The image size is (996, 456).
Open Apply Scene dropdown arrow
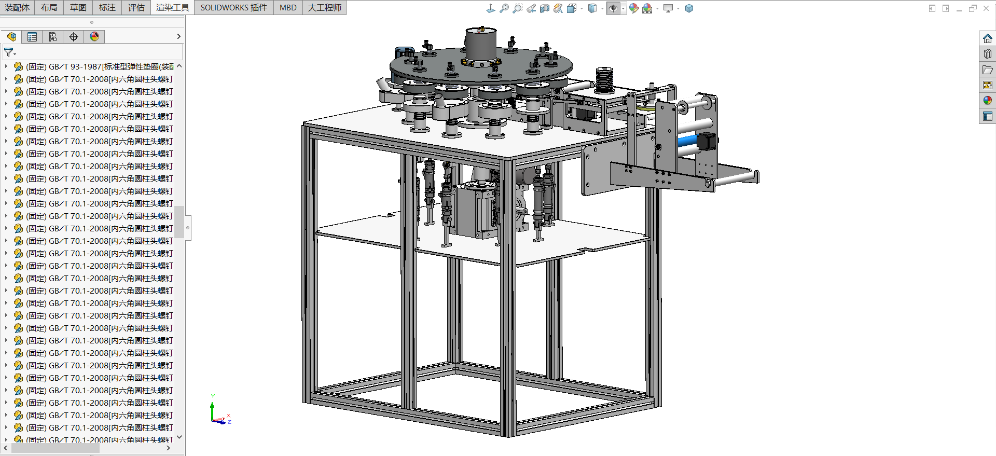pos(657,8)
